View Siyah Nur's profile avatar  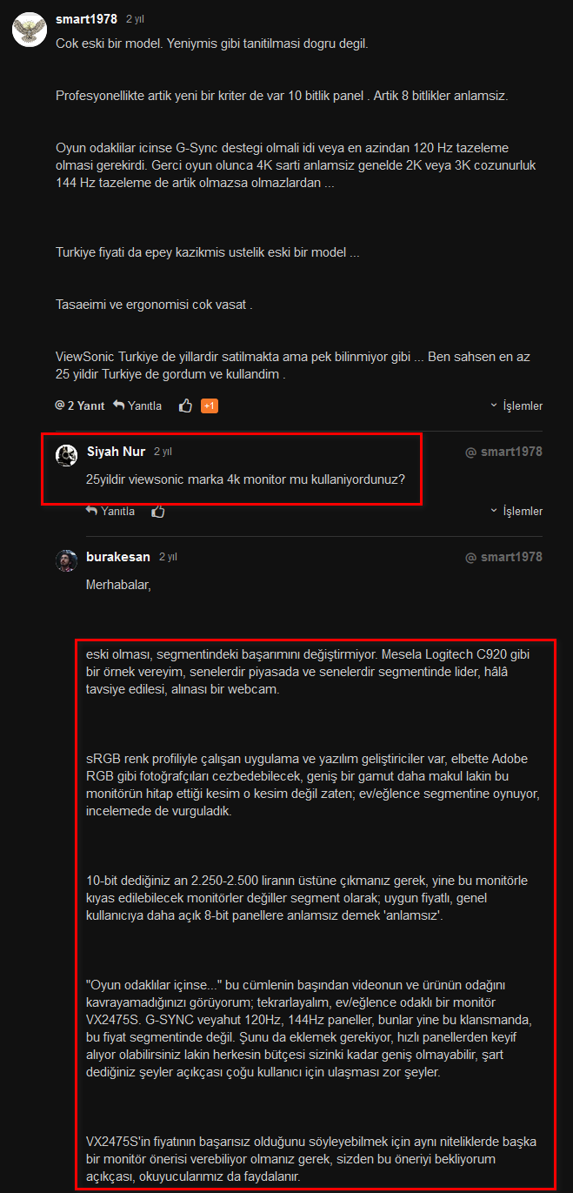pyautogui.click(x=67, y=455)
